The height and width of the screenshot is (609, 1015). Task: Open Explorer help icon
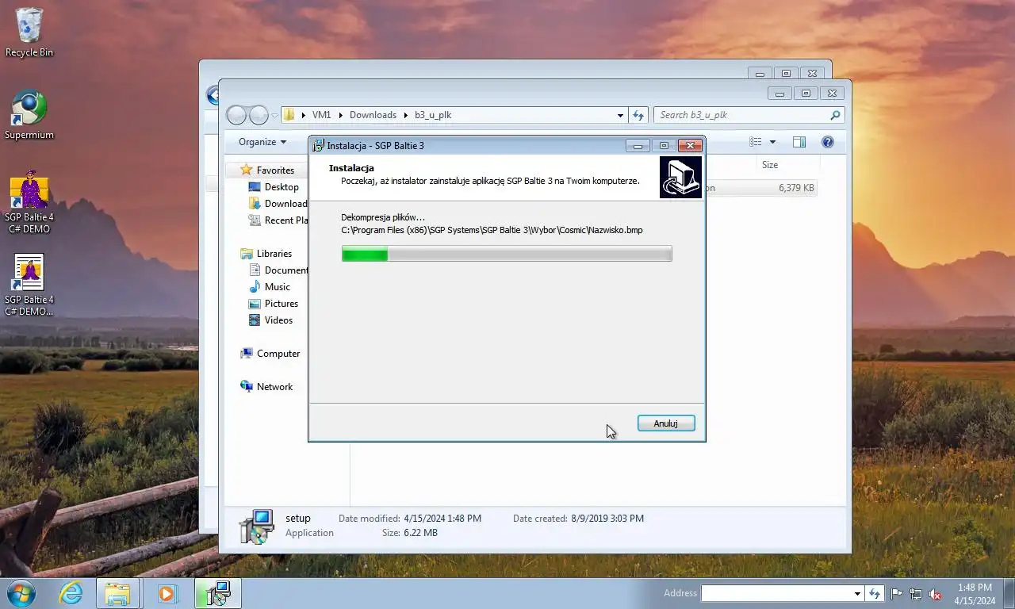[x=828, y=142]
